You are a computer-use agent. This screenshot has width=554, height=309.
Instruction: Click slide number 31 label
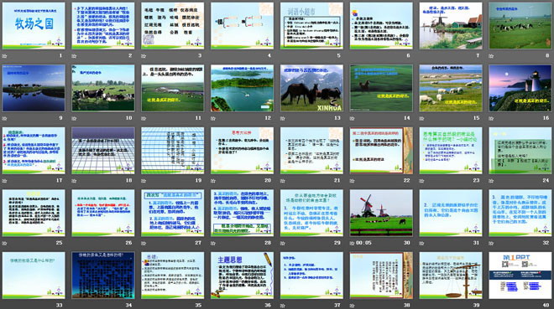coord(476,243)
